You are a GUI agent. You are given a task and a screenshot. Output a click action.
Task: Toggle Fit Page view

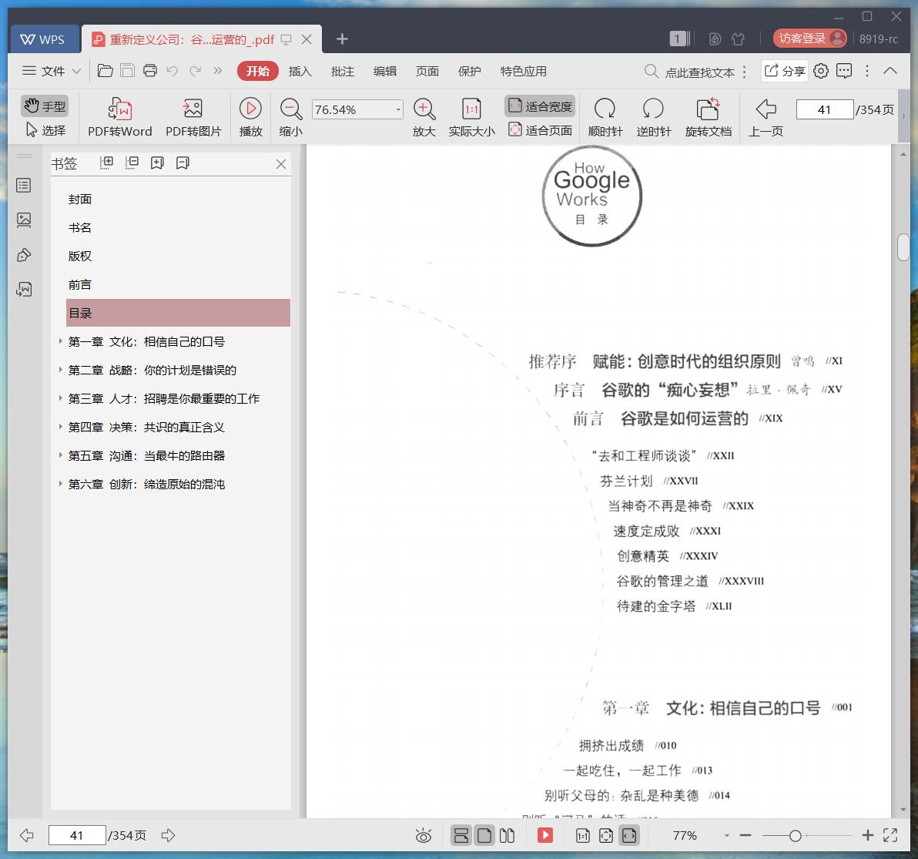click(x=540, y=130)
